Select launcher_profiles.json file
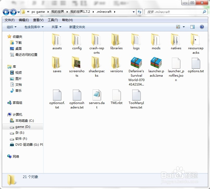The height and width of the screenshot is (189, 210). [x=176, y=69]
